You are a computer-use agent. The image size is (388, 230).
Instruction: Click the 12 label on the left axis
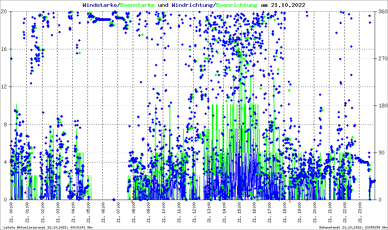click(x=5, y=87)
